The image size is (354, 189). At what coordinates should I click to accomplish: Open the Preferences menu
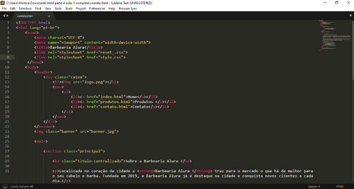pos(97,9)
